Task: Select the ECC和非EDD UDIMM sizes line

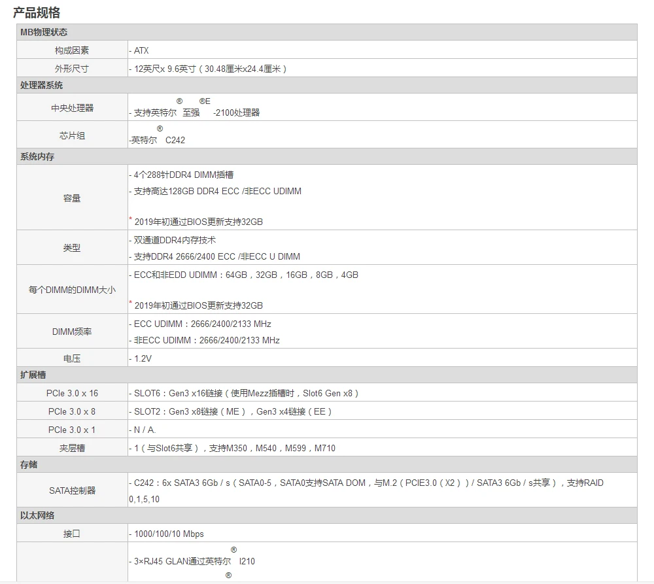Action: click(243, 275)
